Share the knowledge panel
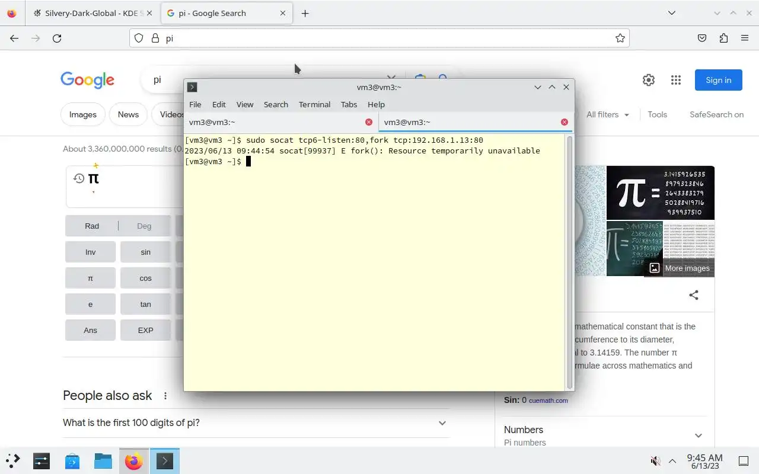Screen dimensions: 759x474 (x=694, y=295)
